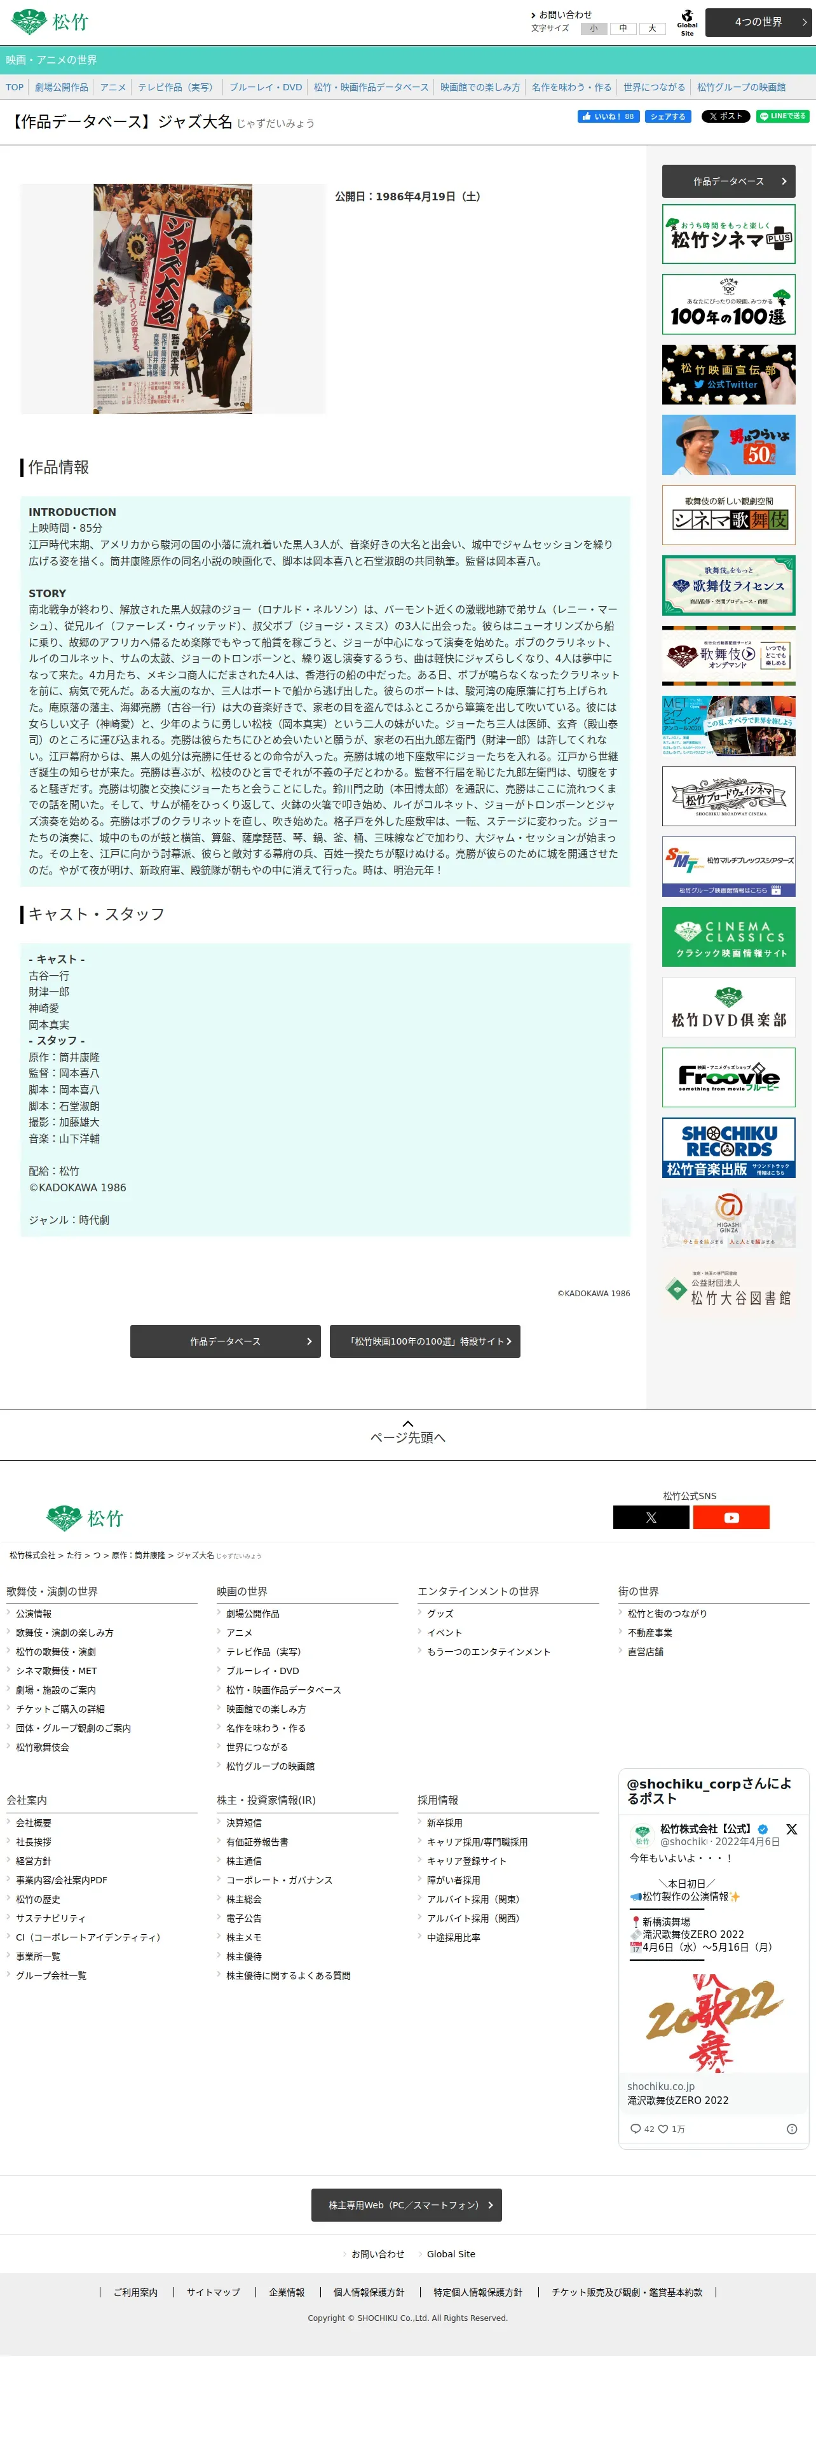Open ブルーレイ・DVD navigation tab
The width and height of the screenshot is (816, 2450).
pyautogui.click(x=266, y=88)
